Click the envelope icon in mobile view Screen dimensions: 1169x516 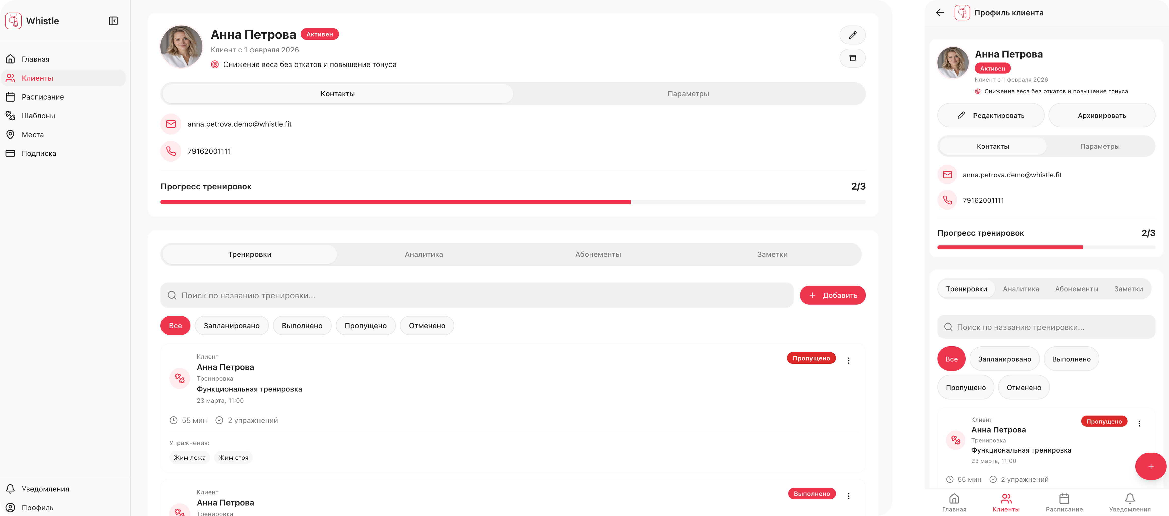click(947, 175)
